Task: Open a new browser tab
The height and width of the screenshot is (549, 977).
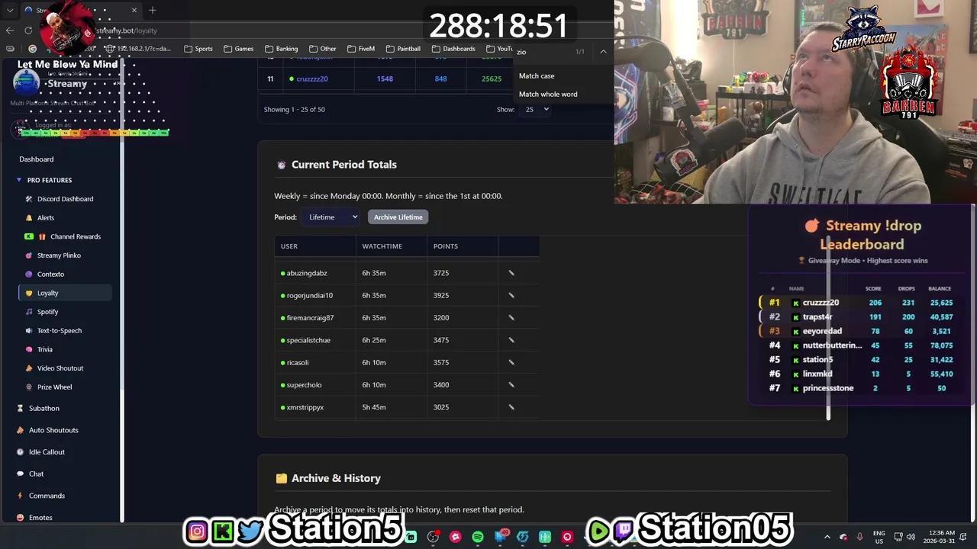Action: click(153, 10)
